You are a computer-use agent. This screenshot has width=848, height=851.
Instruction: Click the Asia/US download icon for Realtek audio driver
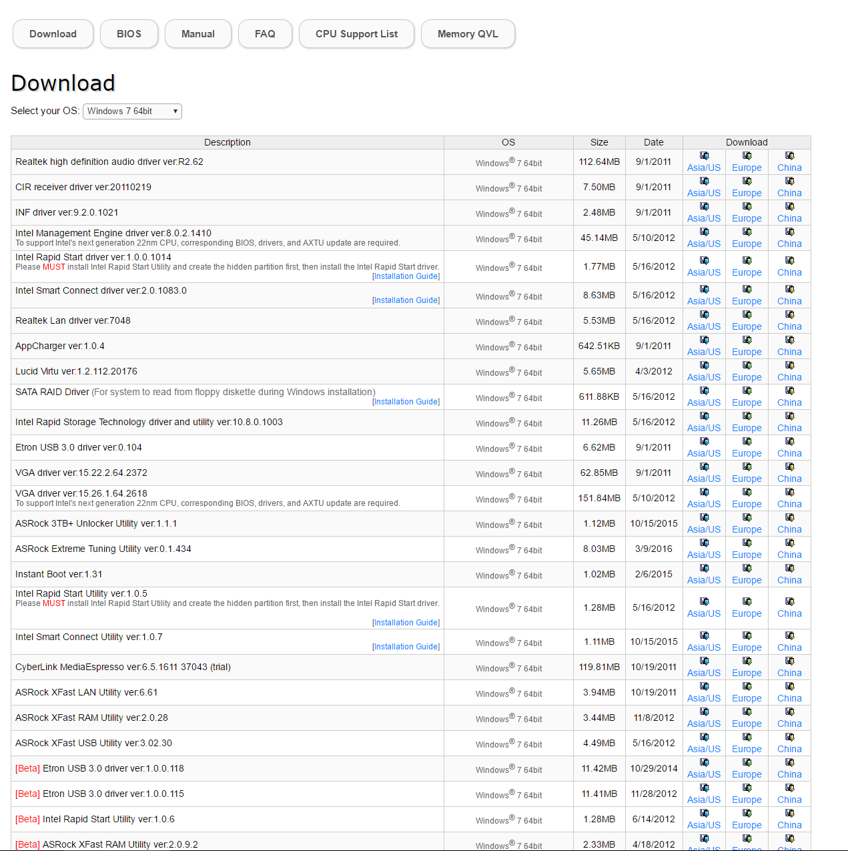pos(704,156)
